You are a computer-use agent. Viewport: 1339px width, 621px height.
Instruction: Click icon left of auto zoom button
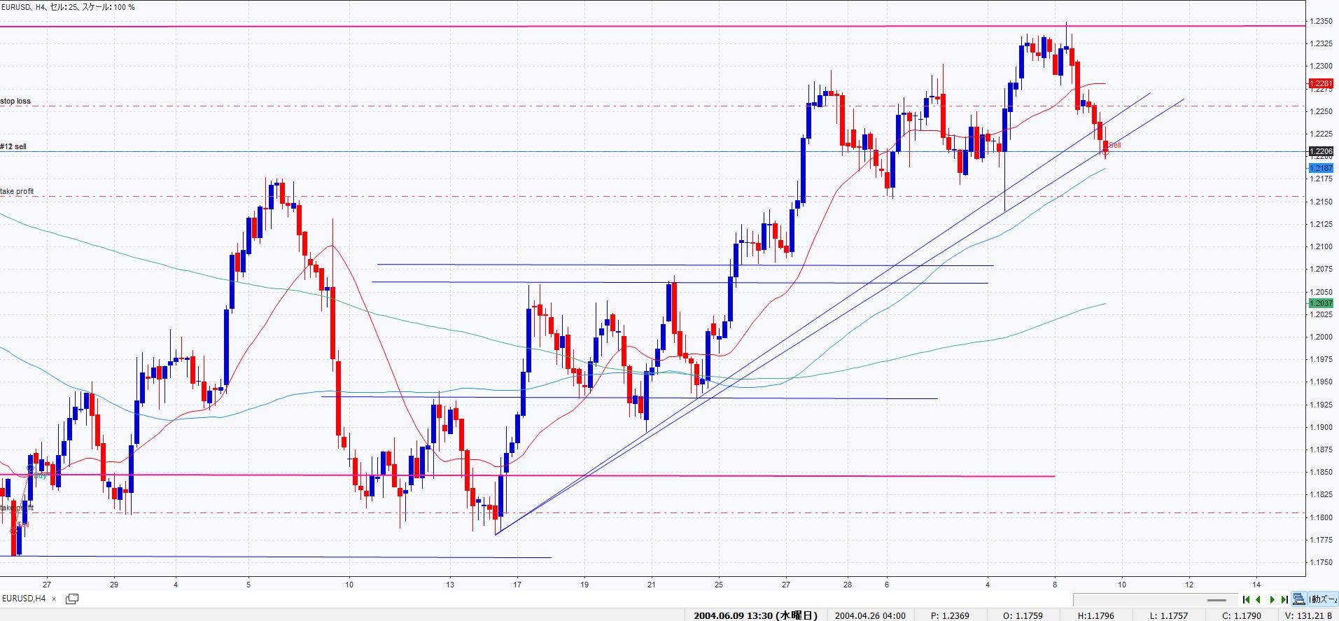tap(1299, 599)
